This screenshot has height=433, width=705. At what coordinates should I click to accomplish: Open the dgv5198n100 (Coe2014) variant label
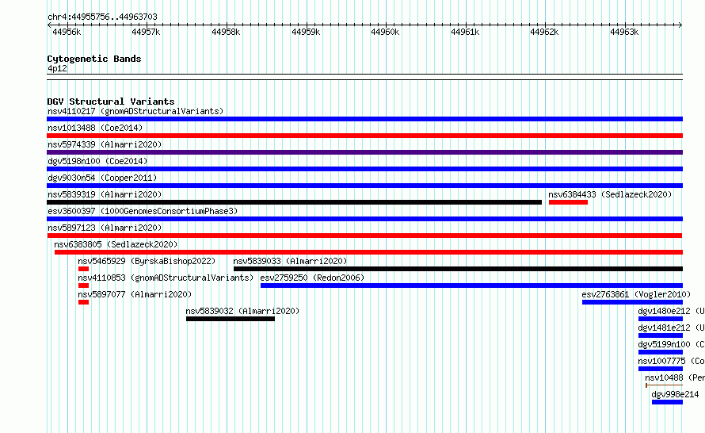coord(97,161)
